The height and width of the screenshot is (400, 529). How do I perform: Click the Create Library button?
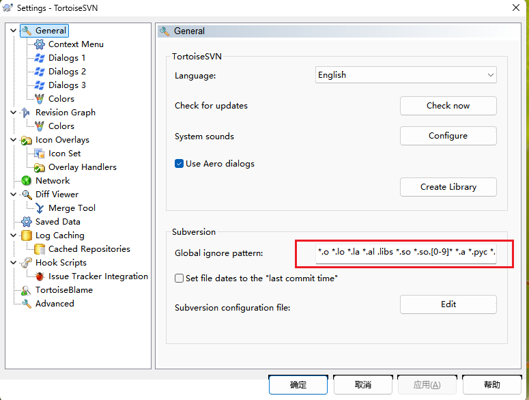pos(448,187)
